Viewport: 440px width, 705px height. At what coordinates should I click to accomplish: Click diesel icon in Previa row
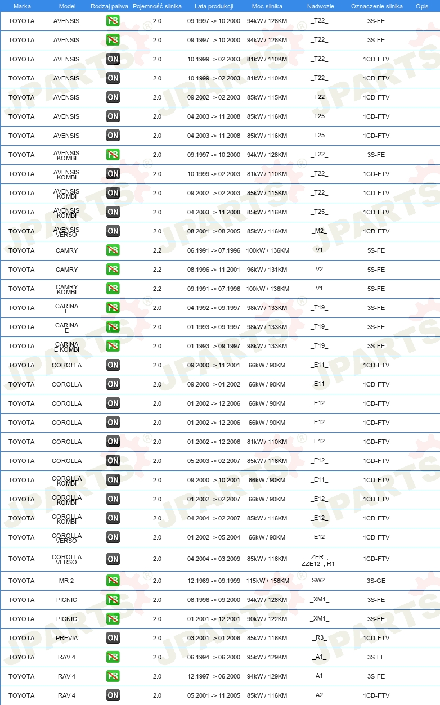(x=113, y=638)
